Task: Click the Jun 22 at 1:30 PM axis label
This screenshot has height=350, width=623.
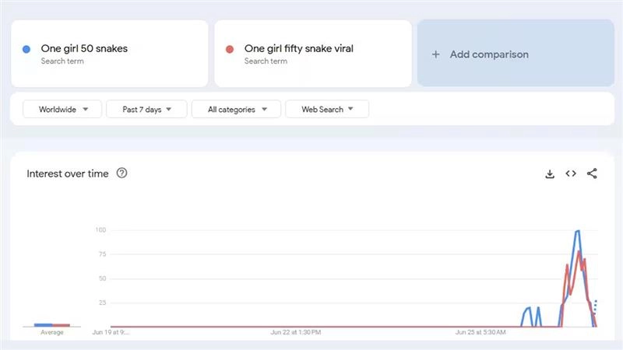Action: 294,332
